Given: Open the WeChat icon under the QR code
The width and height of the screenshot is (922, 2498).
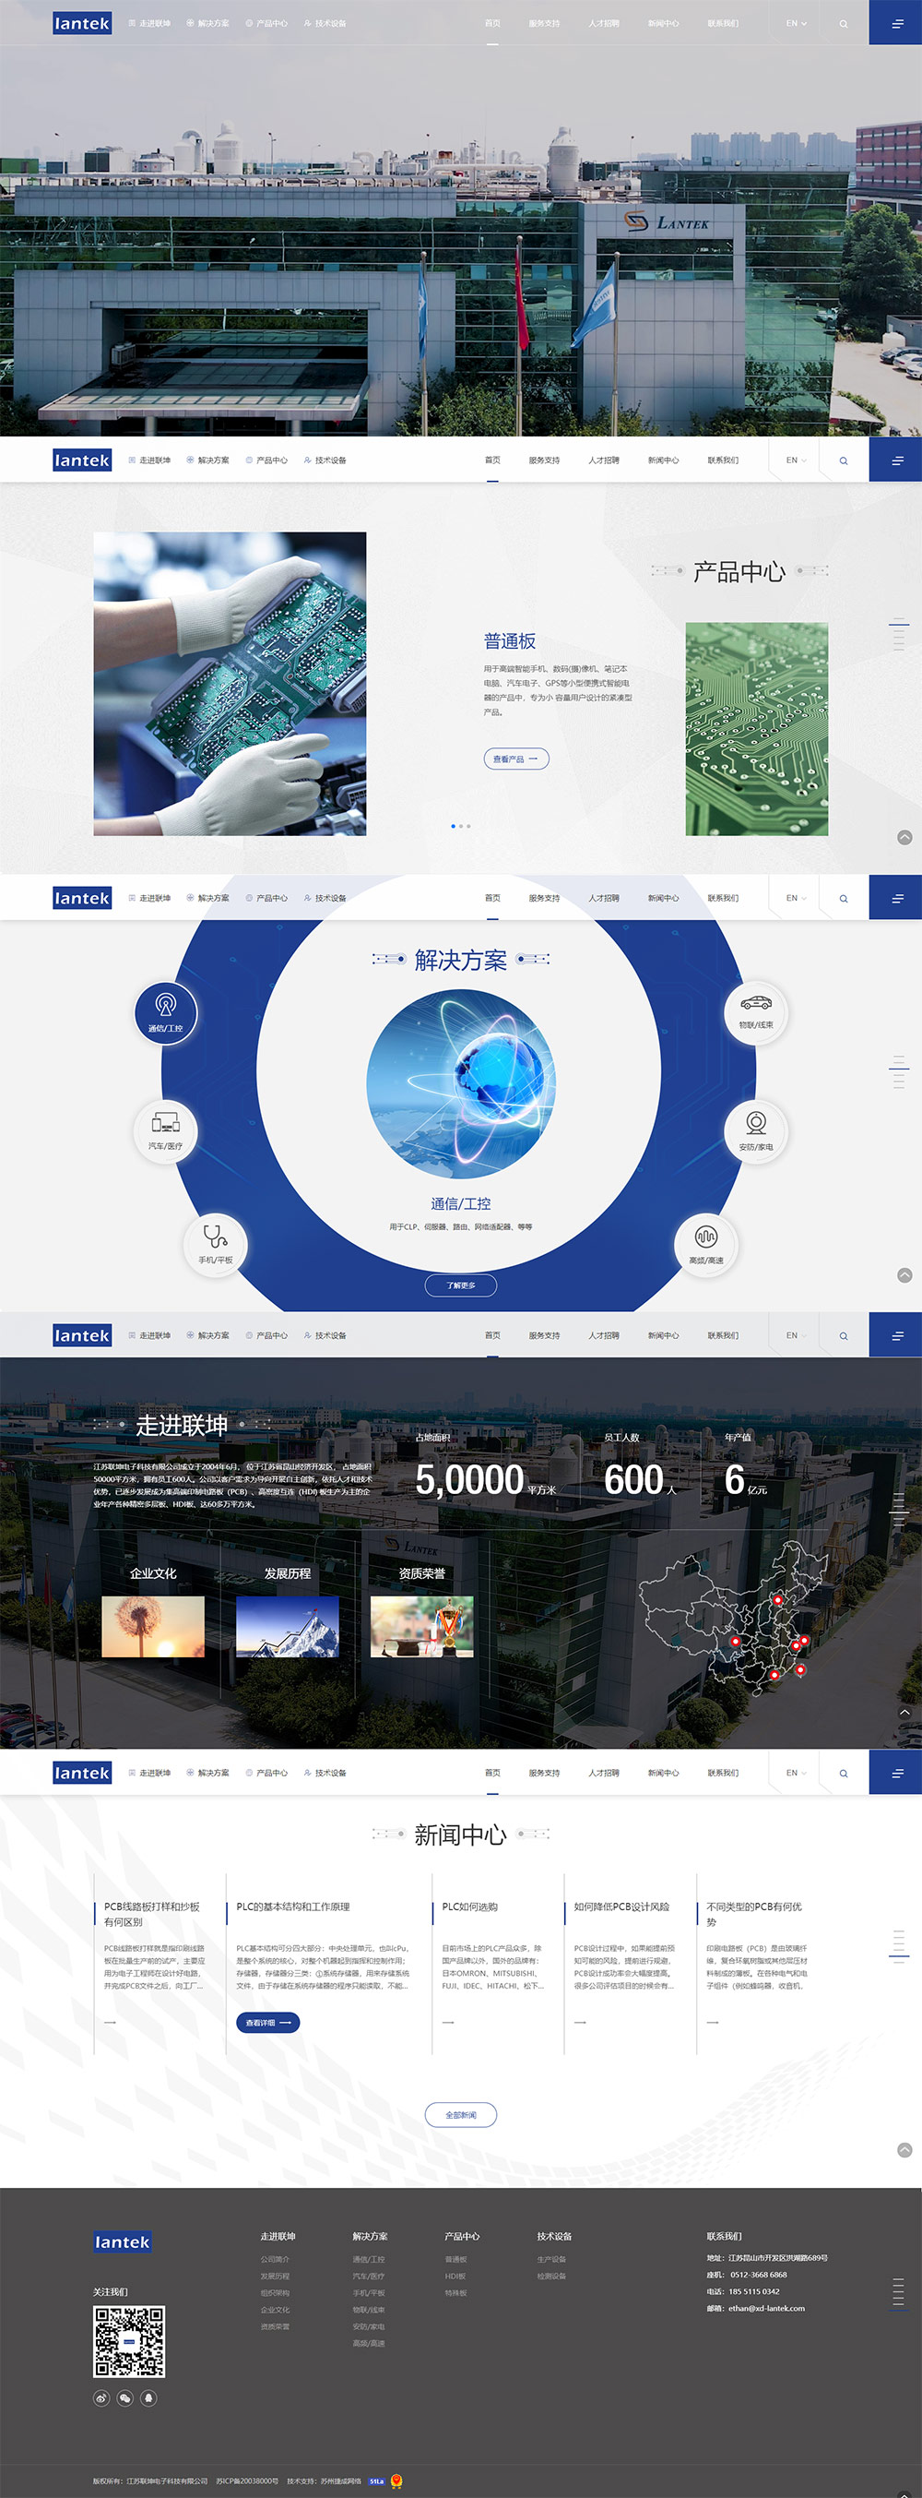Looking at the screenshot, I should (125, 2397).
